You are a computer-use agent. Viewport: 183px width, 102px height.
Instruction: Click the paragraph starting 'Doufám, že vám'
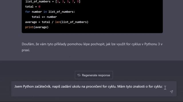tap(92, 47)
